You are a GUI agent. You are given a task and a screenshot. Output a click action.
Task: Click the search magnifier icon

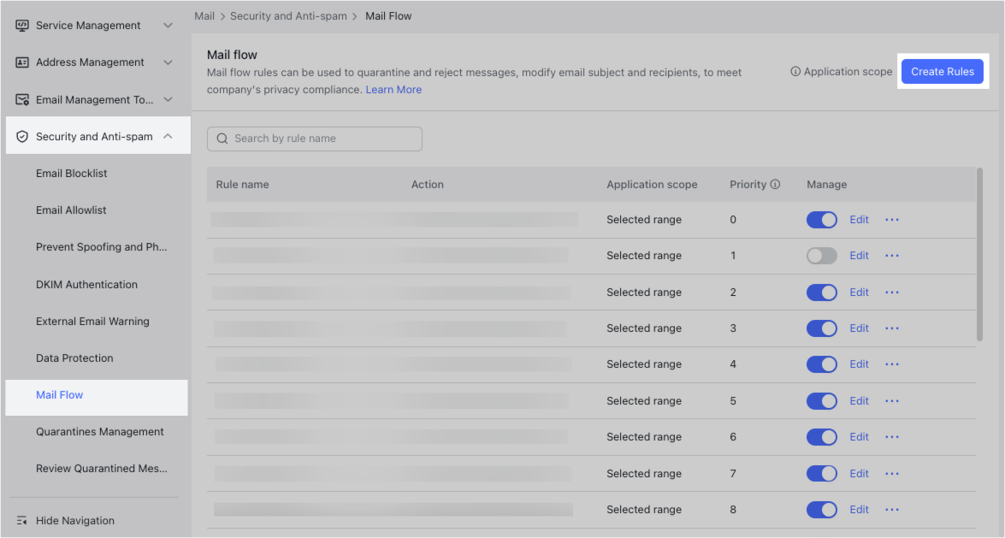tap(222, 139)
